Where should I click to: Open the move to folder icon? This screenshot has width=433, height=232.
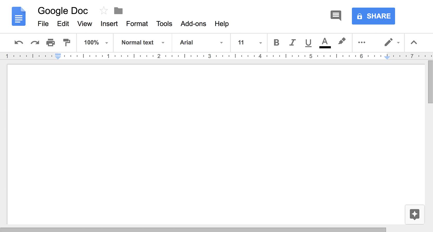(118, 11)
